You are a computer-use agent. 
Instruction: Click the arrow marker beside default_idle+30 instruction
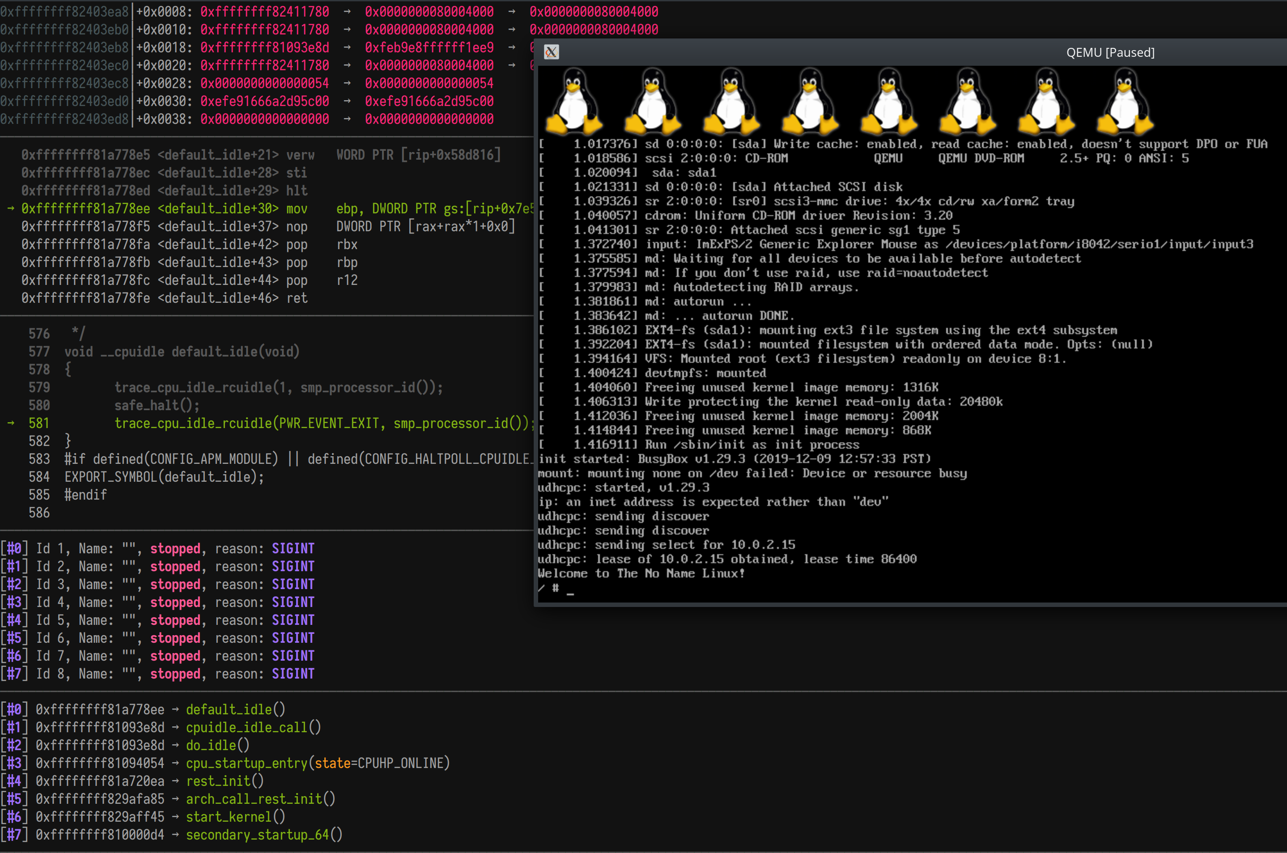pyautogui.click(x=10, y=208)
